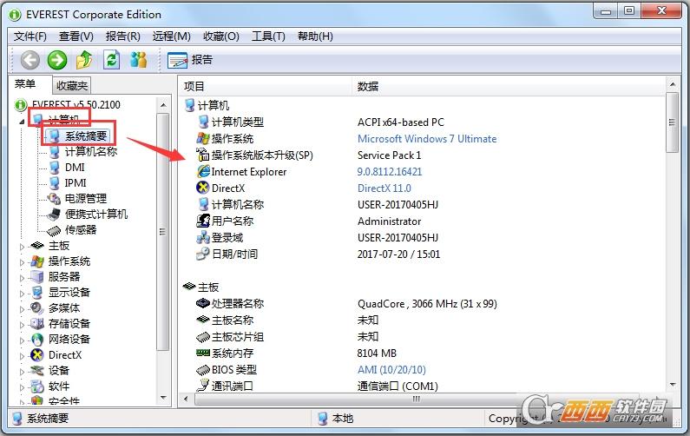Image resolution: width=690 pixels, height=436 pixels.
Task: Click the 多媒体 speaker icon in tree
Action: pos(37,307)
